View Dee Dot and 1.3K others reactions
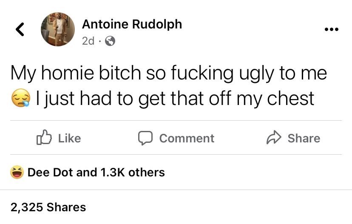Screen dimensions: 352x224 coord(96,173)
